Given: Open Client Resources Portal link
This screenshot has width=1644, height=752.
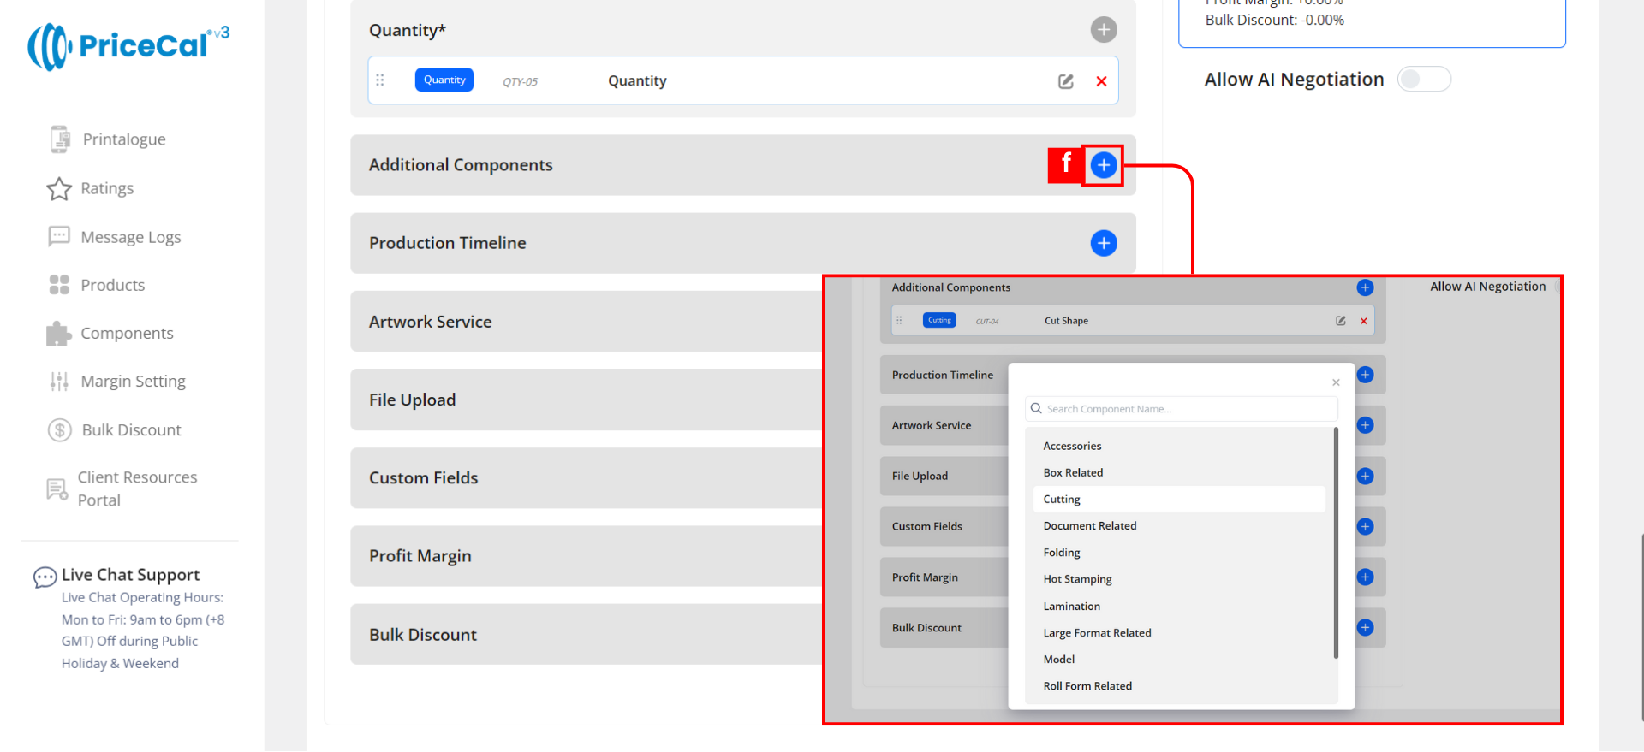Looking at the screenshot, I should [x=137, y=489].
